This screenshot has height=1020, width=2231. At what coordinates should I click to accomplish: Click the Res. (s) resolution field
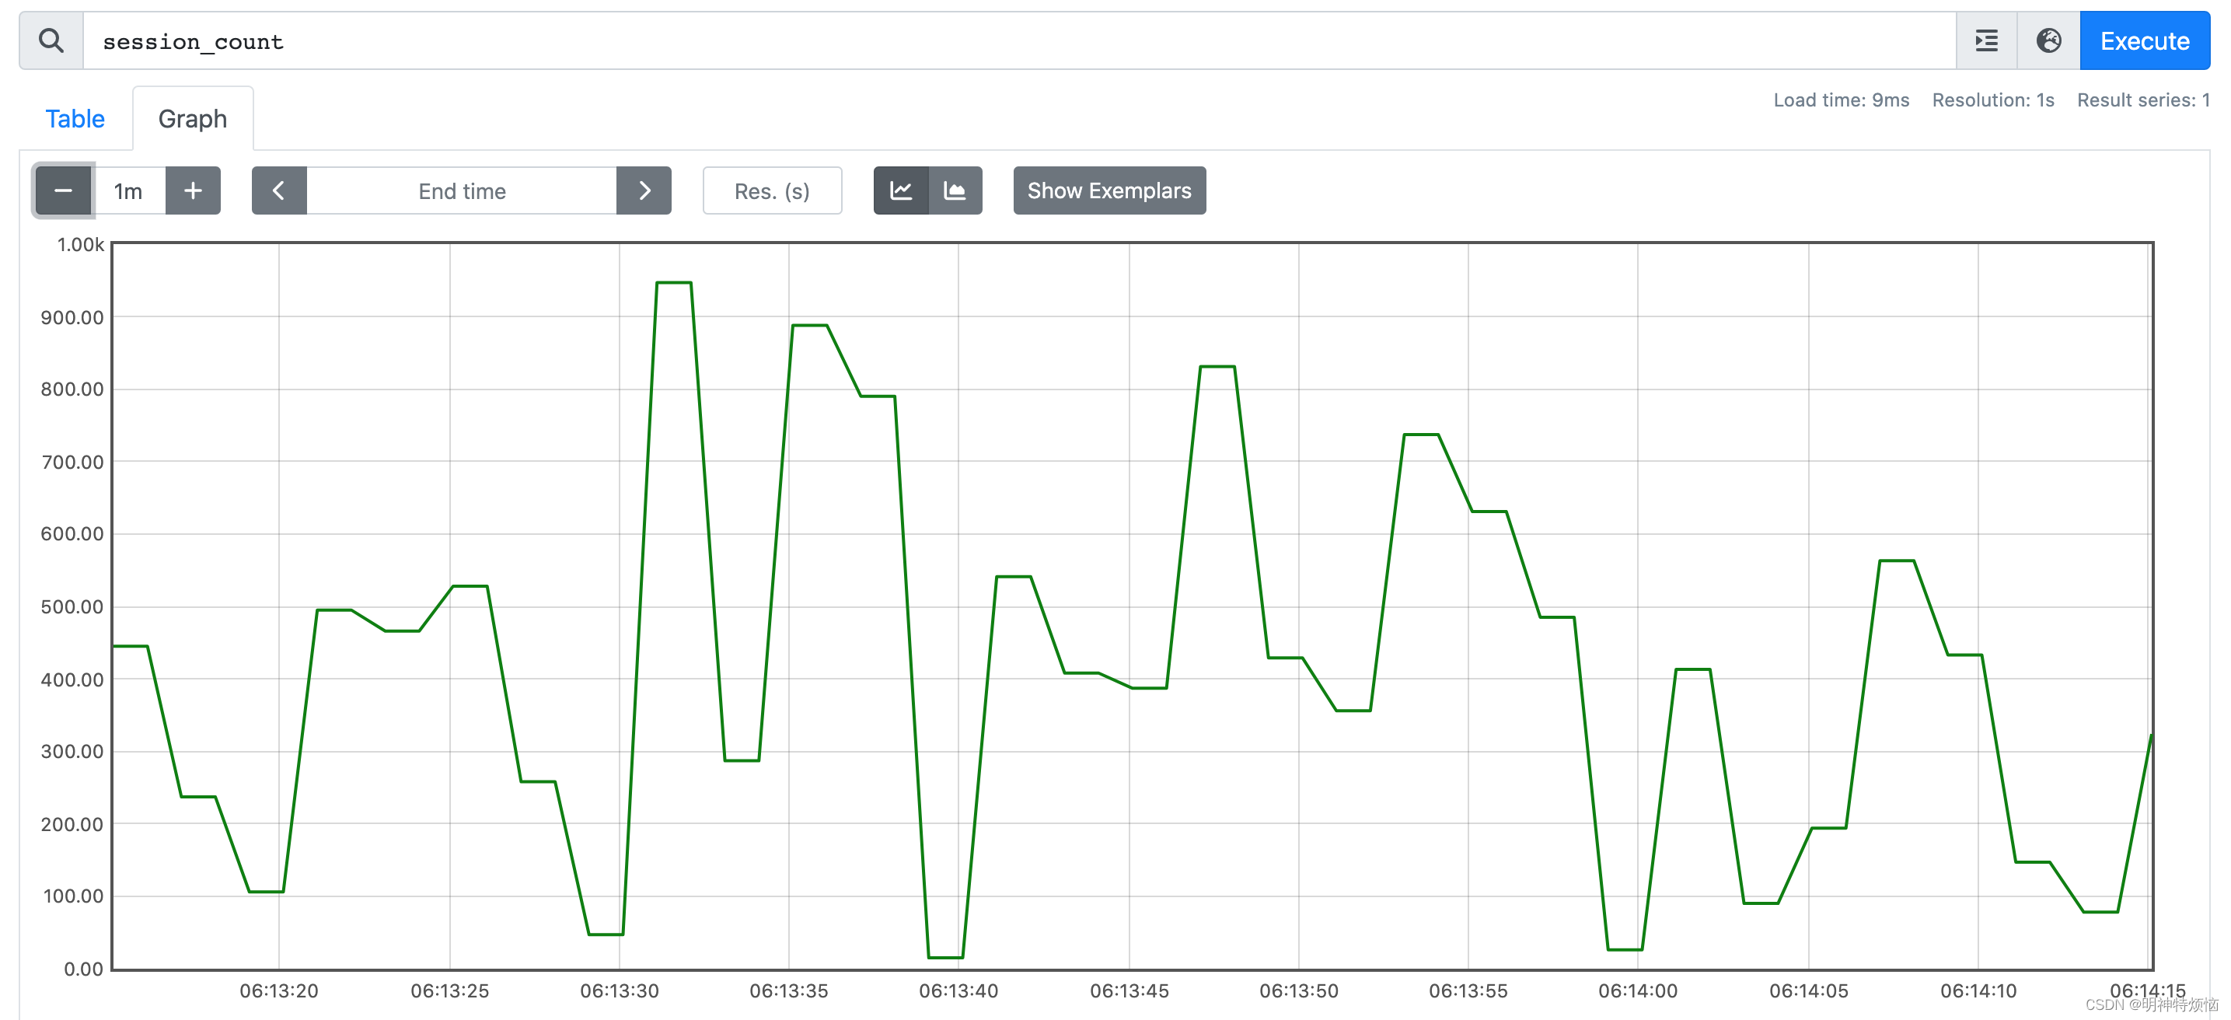pos(772,190)
